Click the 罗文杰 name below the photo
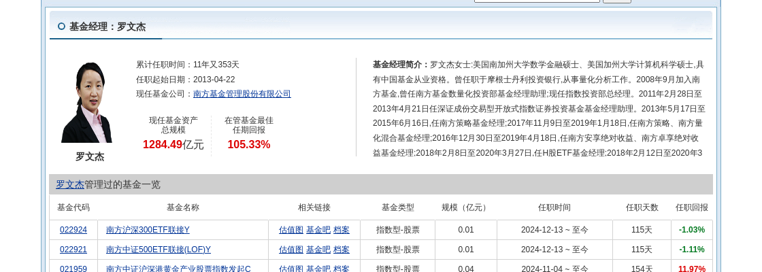This screenshot has height=272, width=762. point(90,156)
